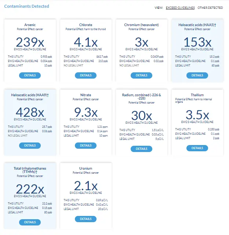Open Details for Thallium contaminant
The width and height of the screenshot is (229, 235).
[197, 148]
